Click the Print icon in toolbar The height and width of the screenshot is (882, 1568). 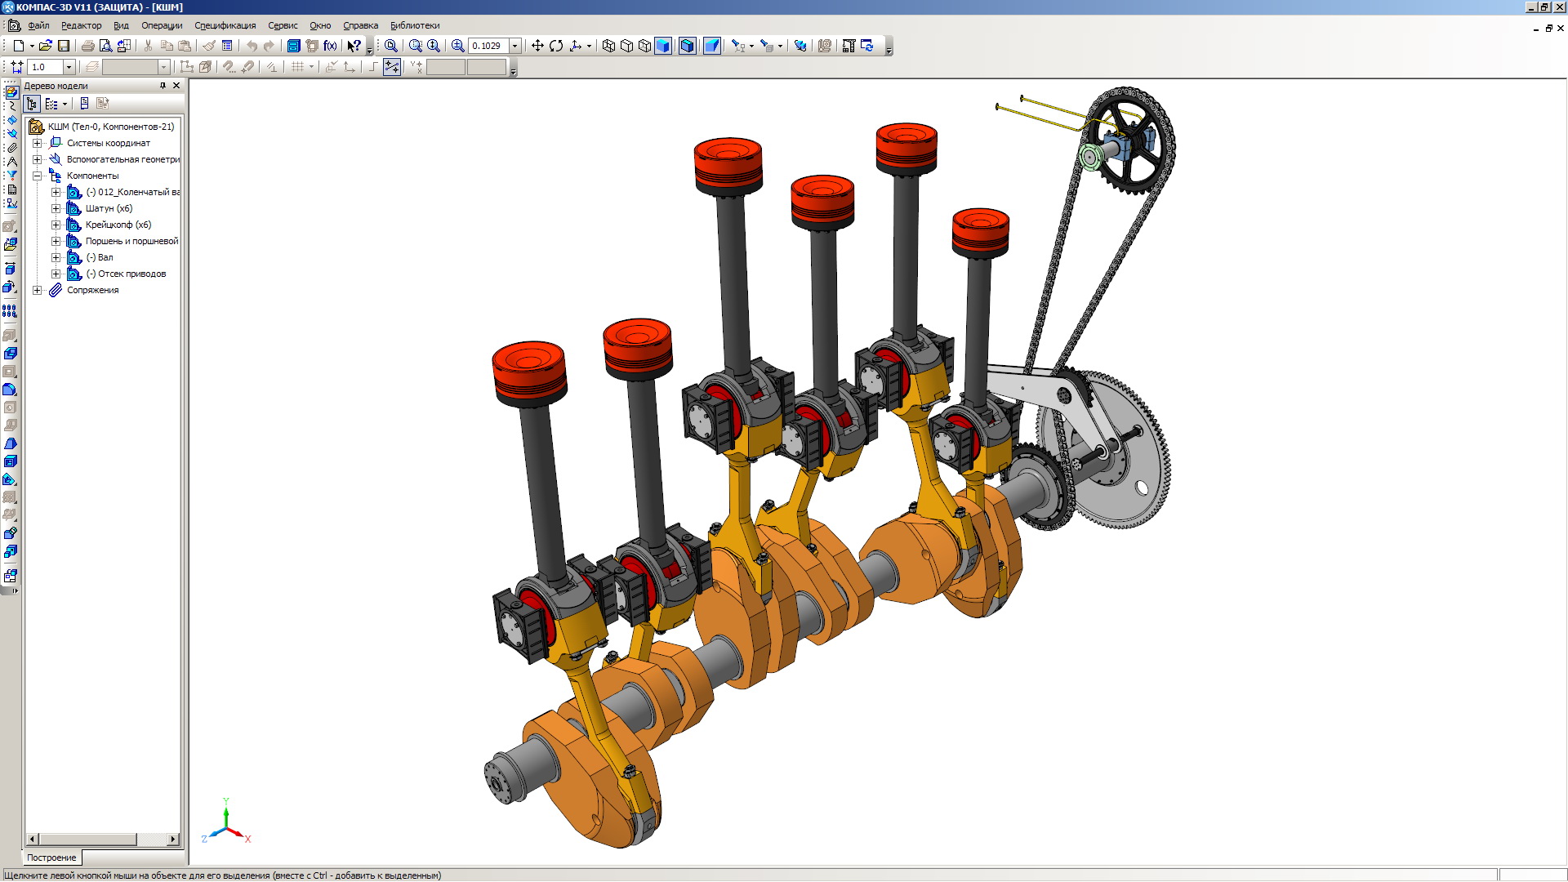click(x=87, y=46)
